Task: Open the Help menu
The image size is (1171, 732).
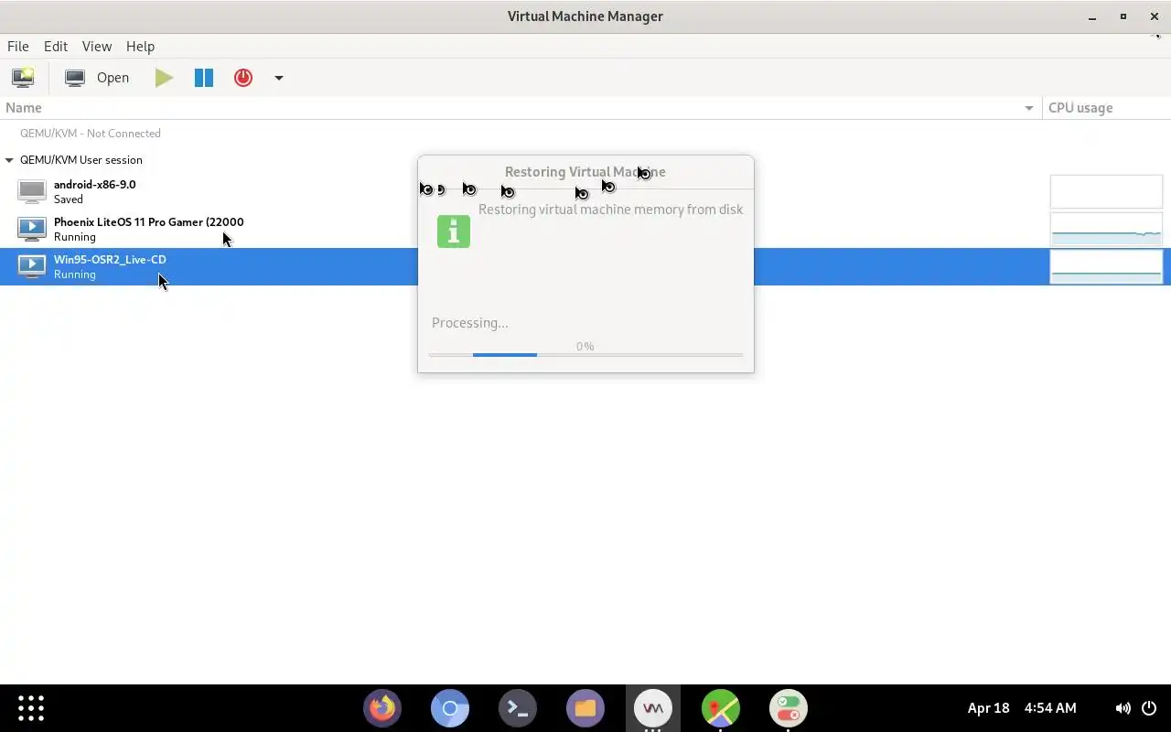Action: 140,46
